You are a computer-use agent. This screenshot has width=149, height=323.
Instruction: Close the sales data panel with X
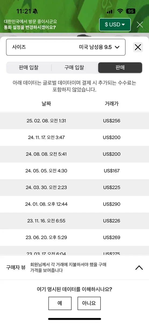pos(138,47)
